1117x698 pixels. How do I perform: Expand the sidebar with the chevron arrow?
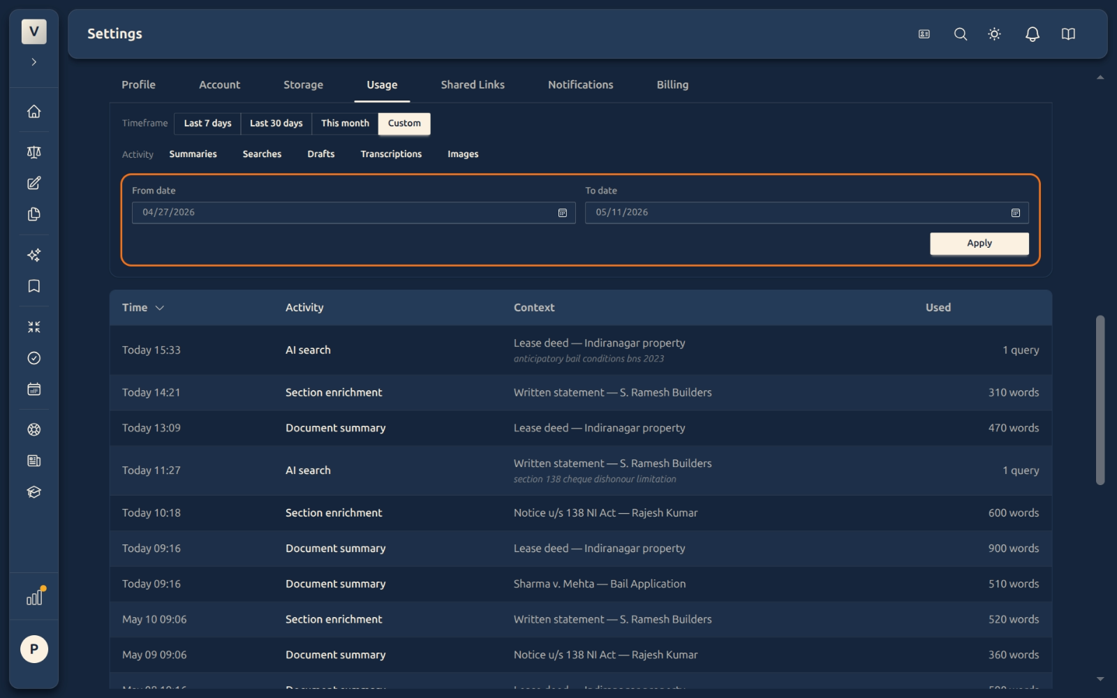point(34,62)
